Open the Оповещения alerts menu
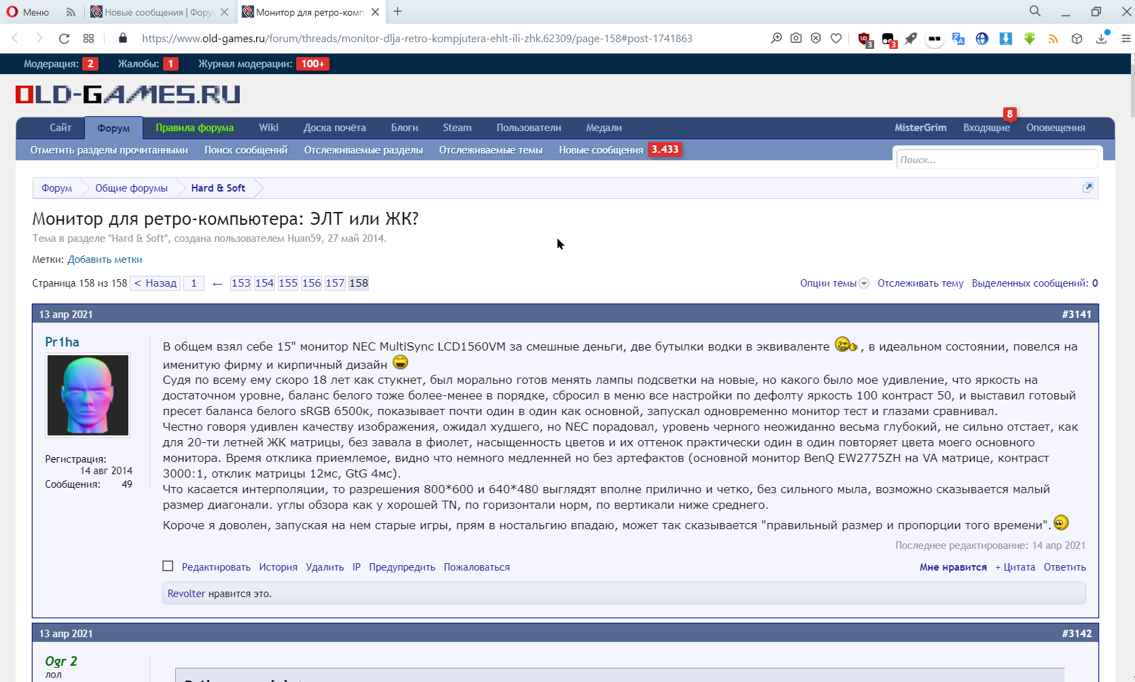 tap(1056, 128)
